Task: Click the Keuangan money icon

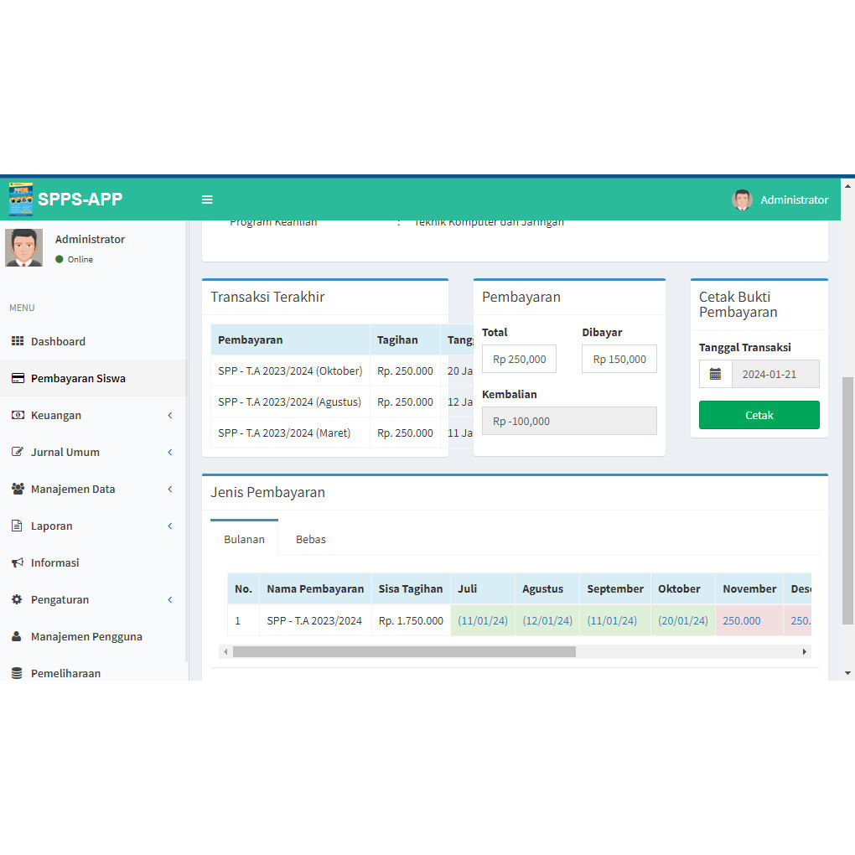Action: click(18, 416)
